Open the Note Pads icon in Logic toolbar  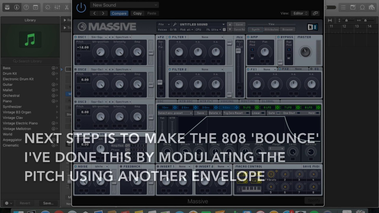pyautogui.click(x=353, y=7)
